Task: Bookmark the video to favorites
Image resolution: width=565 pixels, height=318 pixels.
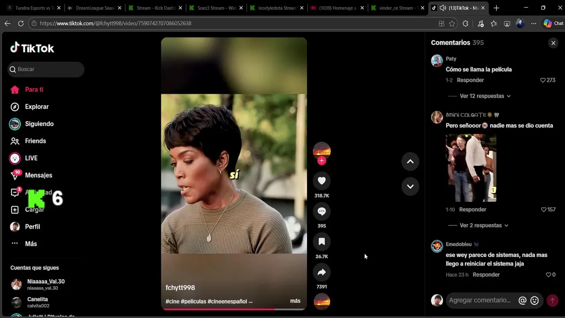Action: click(x=322, y=242)
